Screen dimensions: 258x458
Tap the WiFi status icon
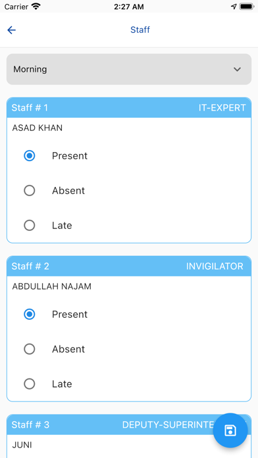pos(36,7)
